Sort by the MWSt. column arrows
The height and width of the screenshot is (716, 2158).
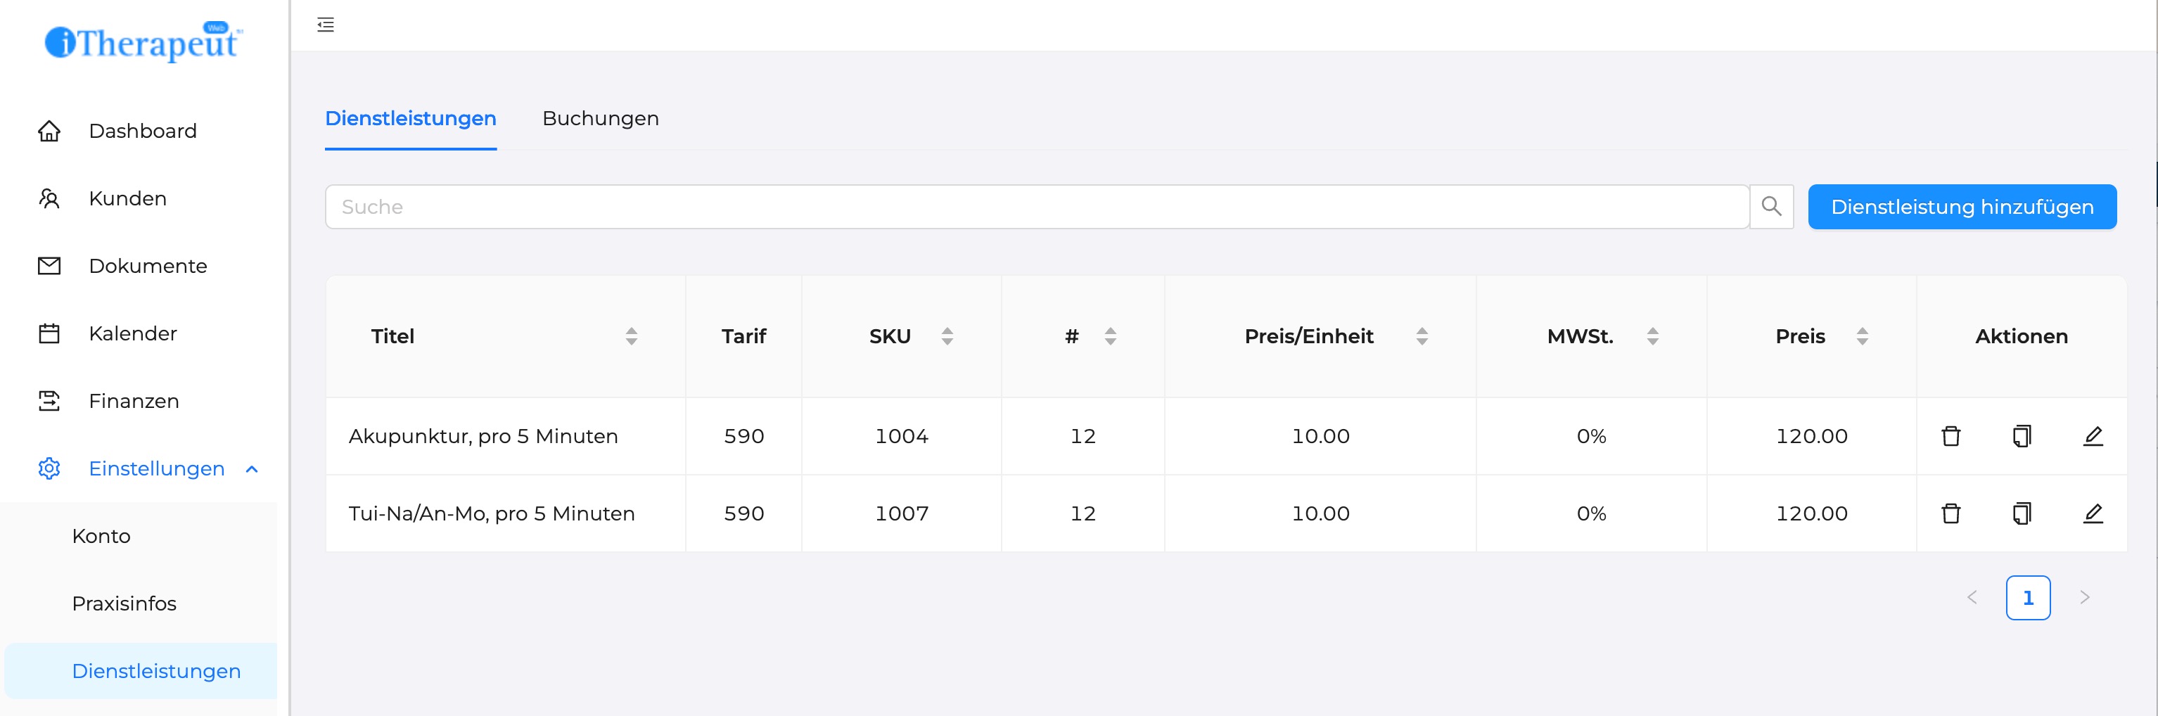[x=1652, y=337]
